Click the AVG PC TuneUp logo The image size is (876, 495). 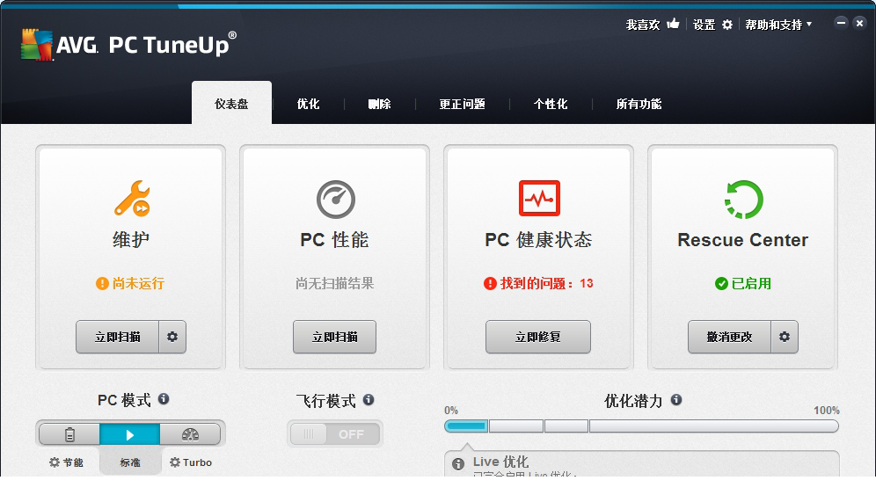click(128, 44)
